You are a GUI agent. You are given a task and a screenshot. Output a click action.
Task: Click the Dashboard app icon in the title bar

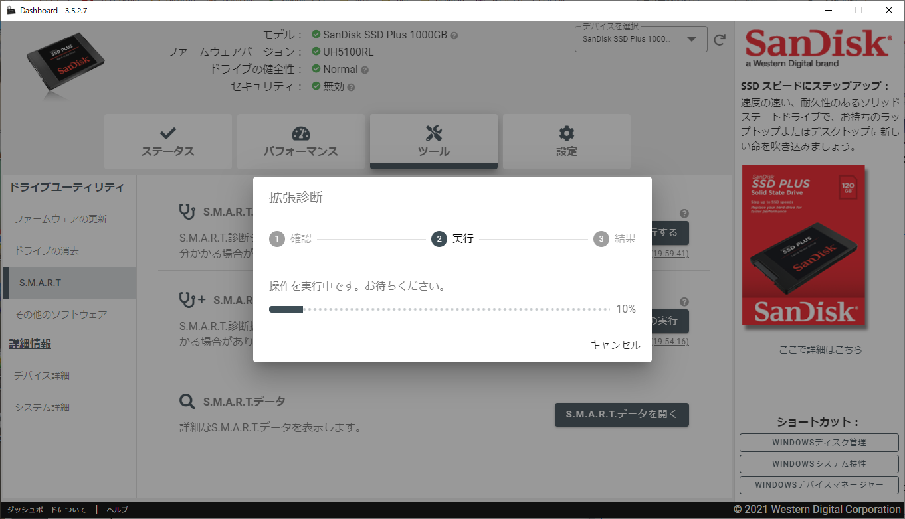(x=11, y=10)
